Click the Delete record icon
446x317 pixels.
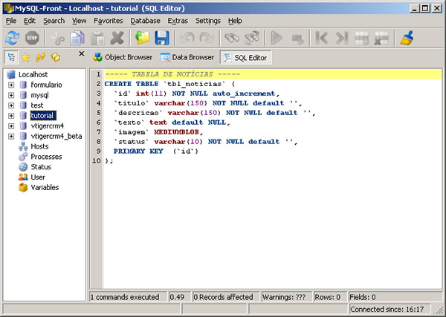click(381, 38)
